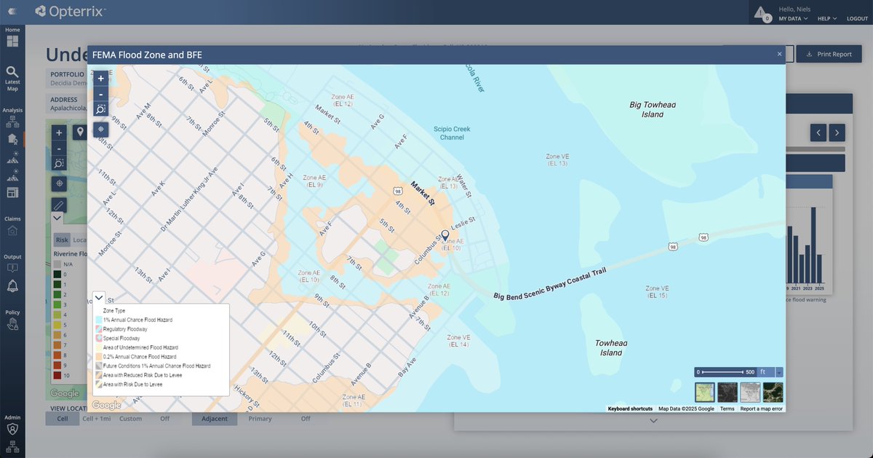Screen dimensions: 873x458
Task: Open the MY DATA dropdown menu
Action: (x=794, y=19)
